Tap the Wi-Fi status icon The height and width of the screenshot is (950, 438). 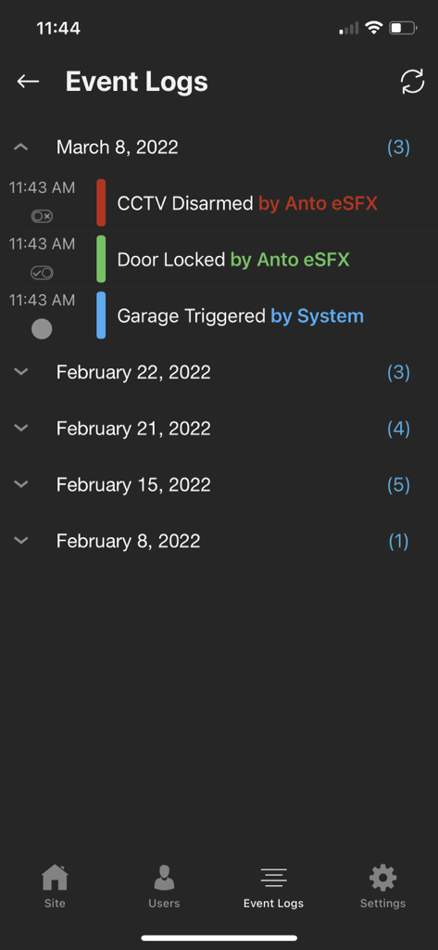[374, 28]
